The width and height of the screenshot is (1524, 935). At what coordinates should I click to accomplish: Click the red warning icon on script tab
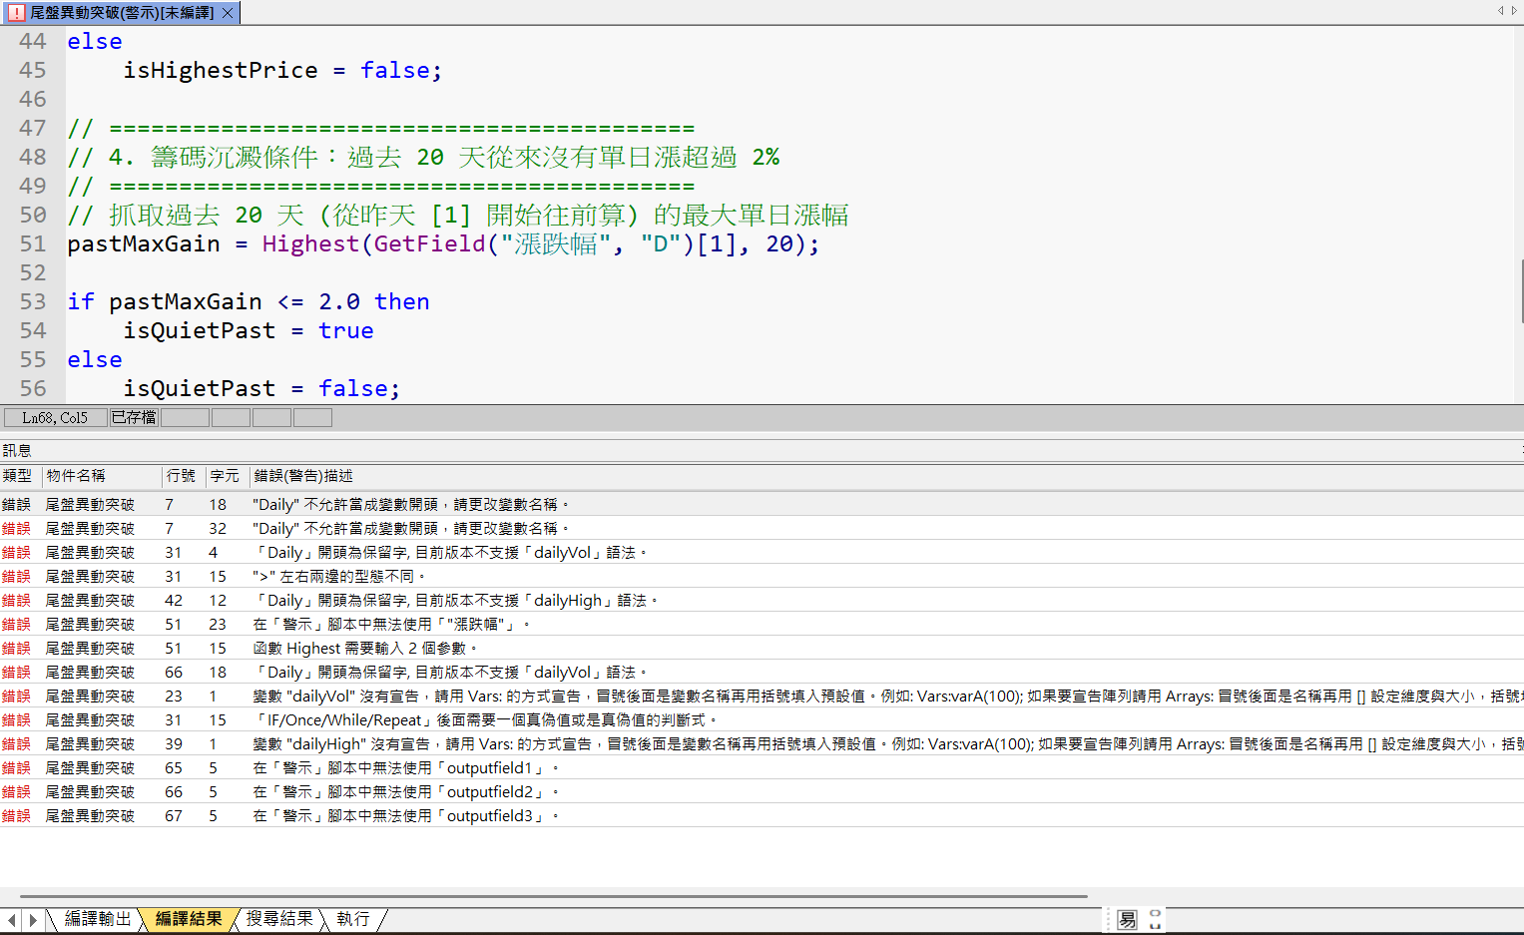click(16, 13)
